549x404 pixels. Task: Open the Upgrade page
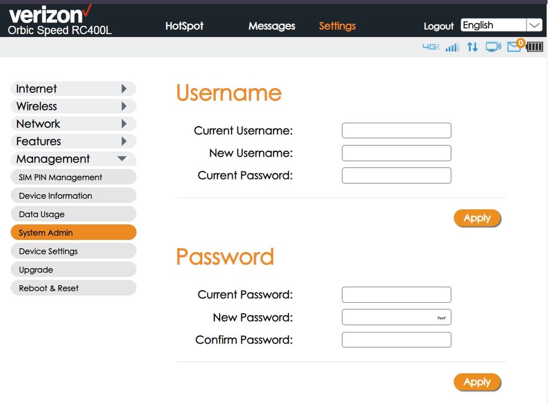73,270
